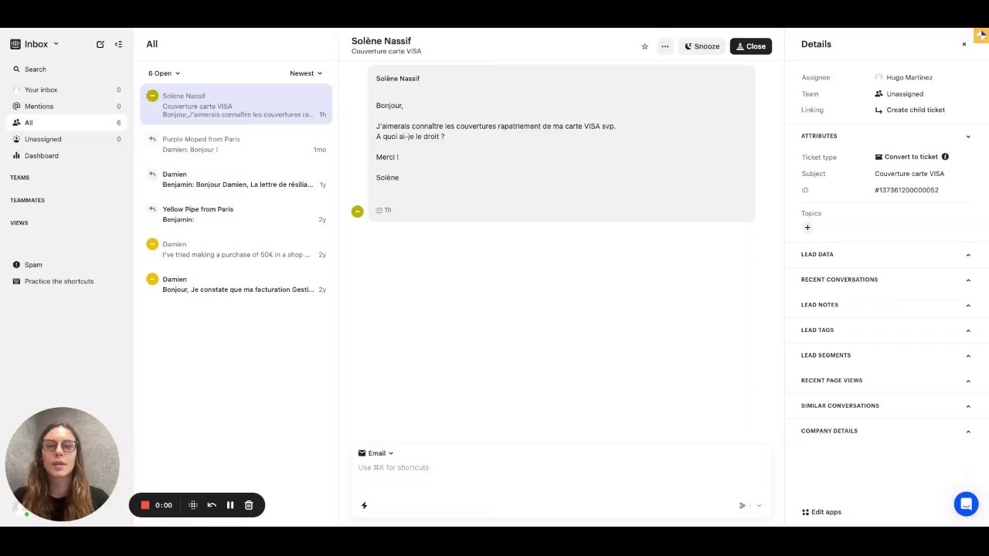Click the compose new conversation icon
The height and width of the screenshot is (556, 989).
[100, 44]
